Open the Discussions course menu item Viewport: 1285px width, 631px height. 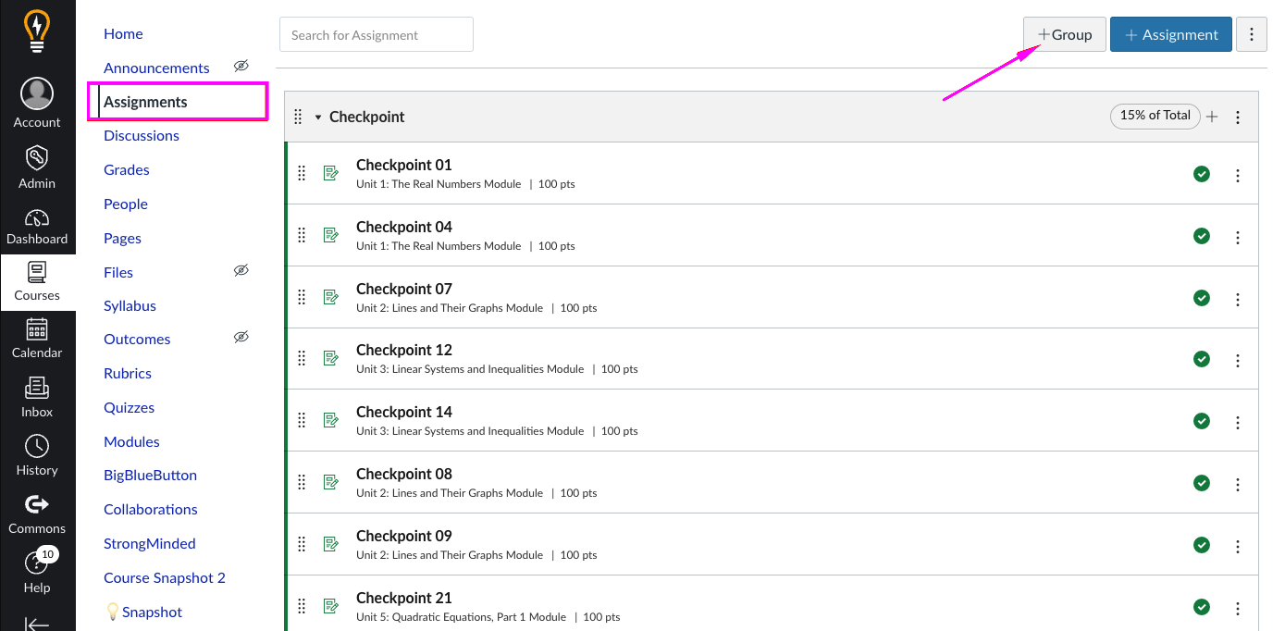tap(142, 135)
